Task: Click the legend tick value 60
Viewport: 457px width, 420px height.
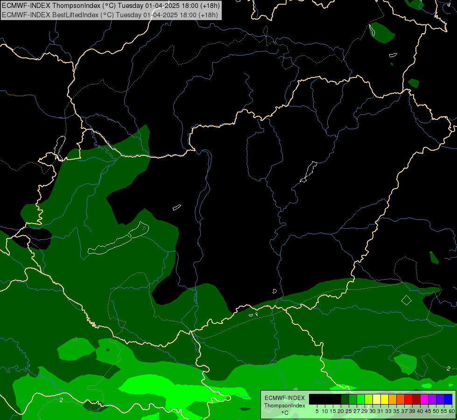Action: coord(452,411)
